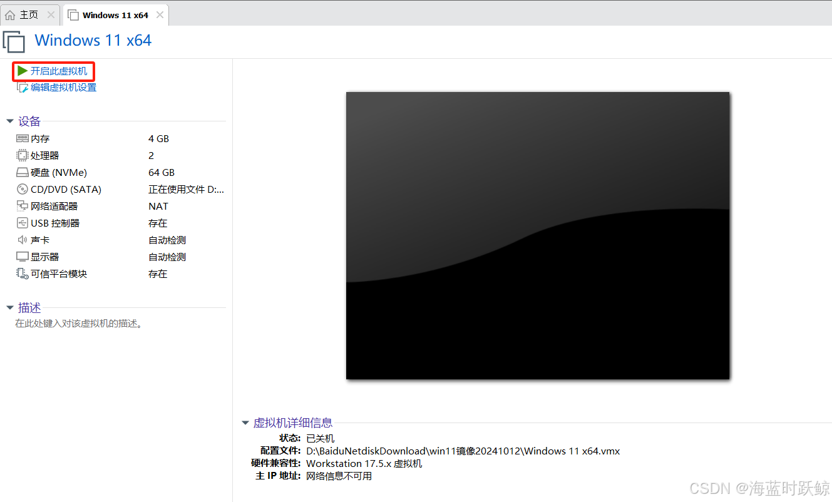Click the 64 GB disk value

pyautogui.click(x=162, y=172)
